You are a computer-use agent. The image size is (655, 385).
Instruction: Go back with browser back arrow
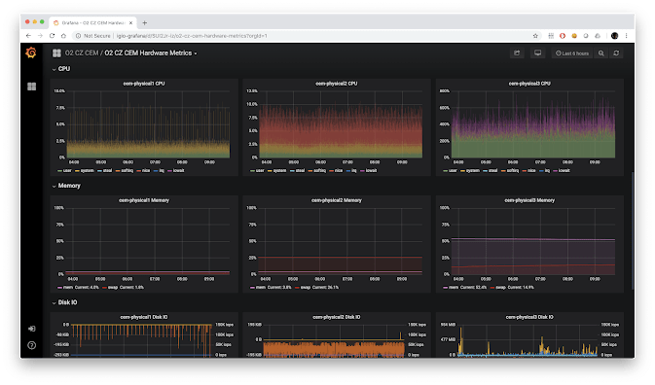(28, 36)
